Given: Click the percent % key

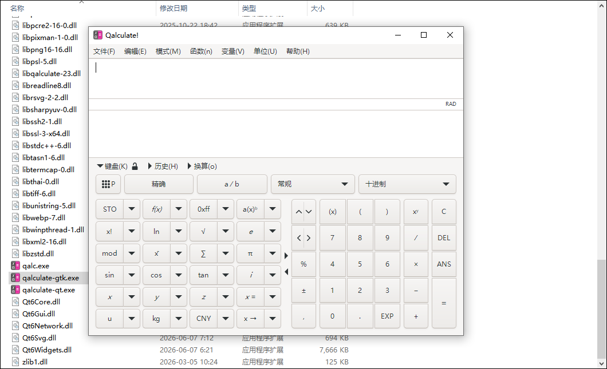Looking at the screenshot, I should click(x=304, y=264).
